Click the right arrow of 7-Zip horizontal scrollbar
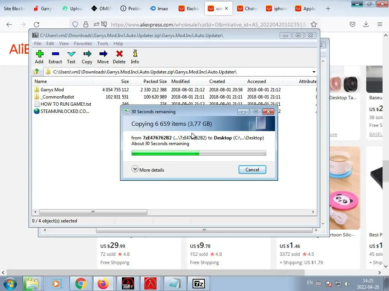This screenshot has height=291, width=389. [313, 212]
